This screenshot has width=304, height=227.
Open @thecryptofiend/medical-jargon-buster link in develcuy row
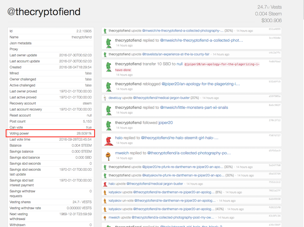click(161, 98)
